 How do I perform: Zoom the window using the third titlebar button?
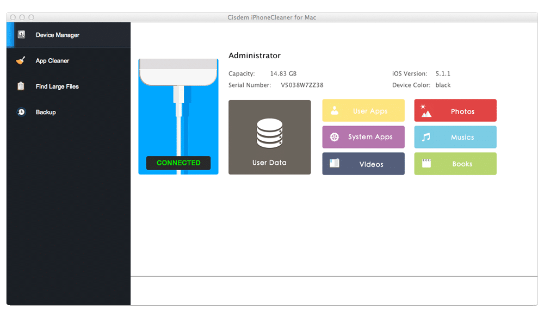[x=31, y=17]
